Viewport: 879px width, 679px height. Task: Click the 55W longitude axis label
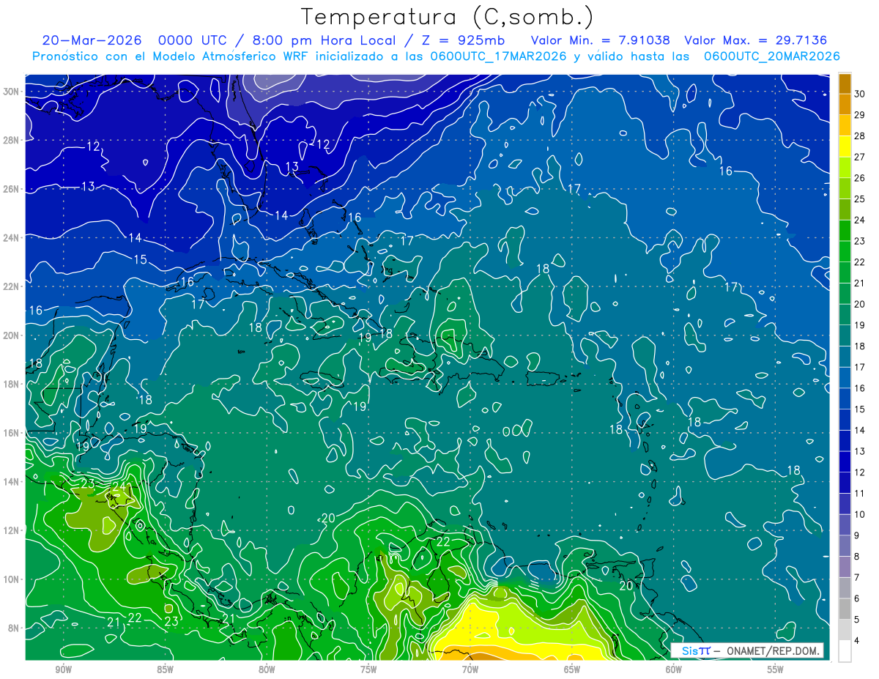pyautogui.click(x=776, y=669)
